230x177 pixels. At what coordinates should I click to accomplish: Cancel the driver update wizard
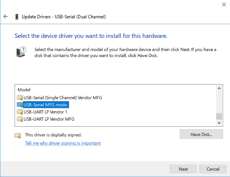tap(213, 169)
